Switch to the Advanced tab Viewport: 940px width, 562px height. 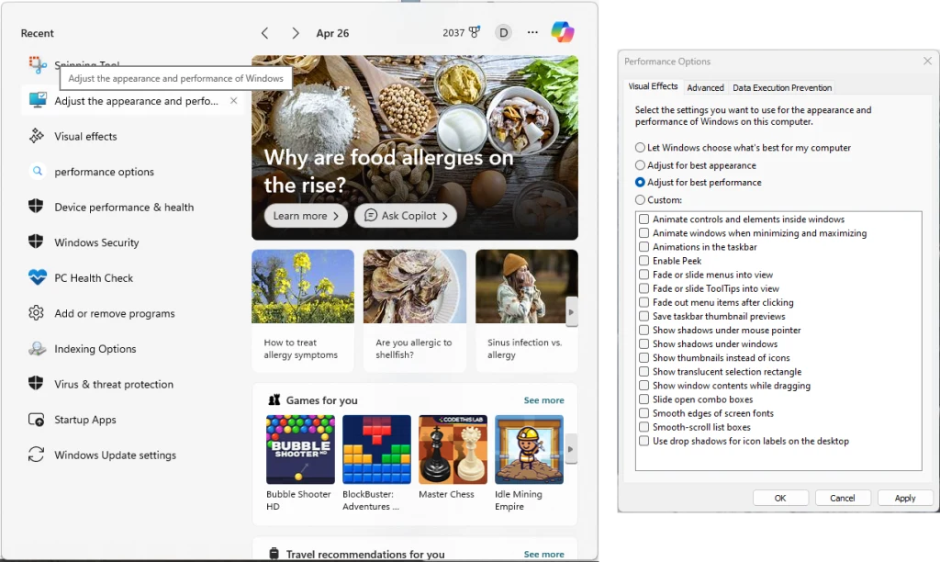click(x=706, y=87)
